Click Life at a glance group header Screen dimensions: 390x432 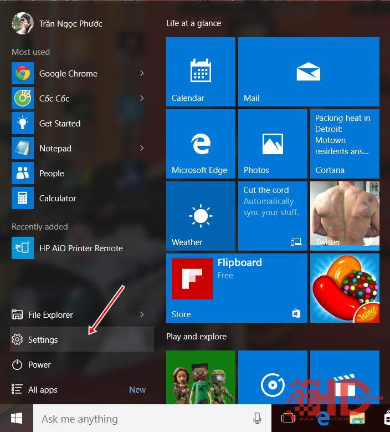194,23
